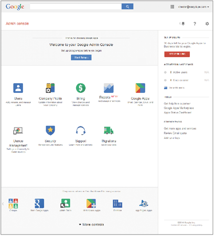This screenshot has height=236, width=214.
Task: Click the red Set up billing button
Action: (177, 54)
